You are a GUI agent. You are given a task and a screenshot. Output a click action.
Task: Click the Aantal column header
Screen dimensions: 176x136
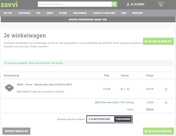[125, 76]
